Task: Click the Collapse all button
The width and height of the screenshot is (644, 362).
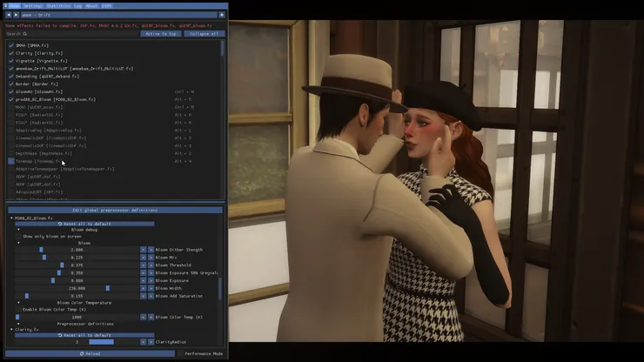Action: (205, 34)
